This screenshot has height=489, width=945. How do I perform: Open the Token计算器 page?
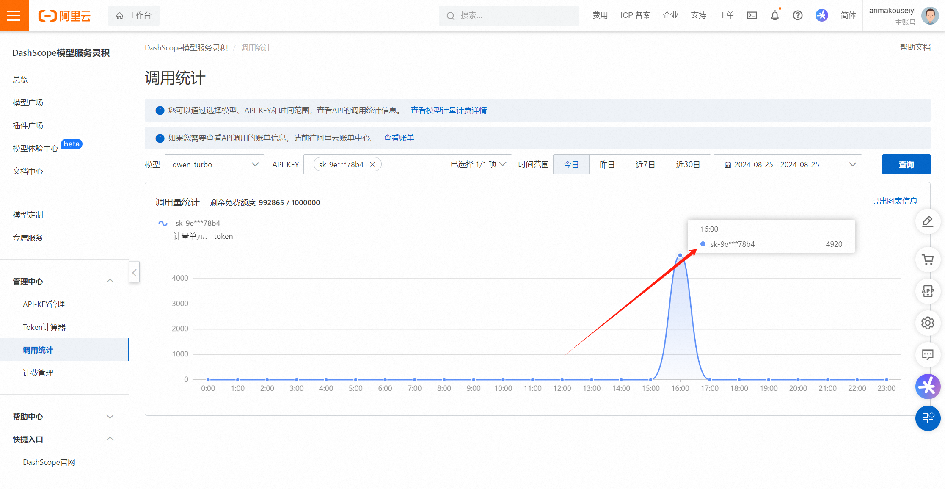[x=44, y=327]
